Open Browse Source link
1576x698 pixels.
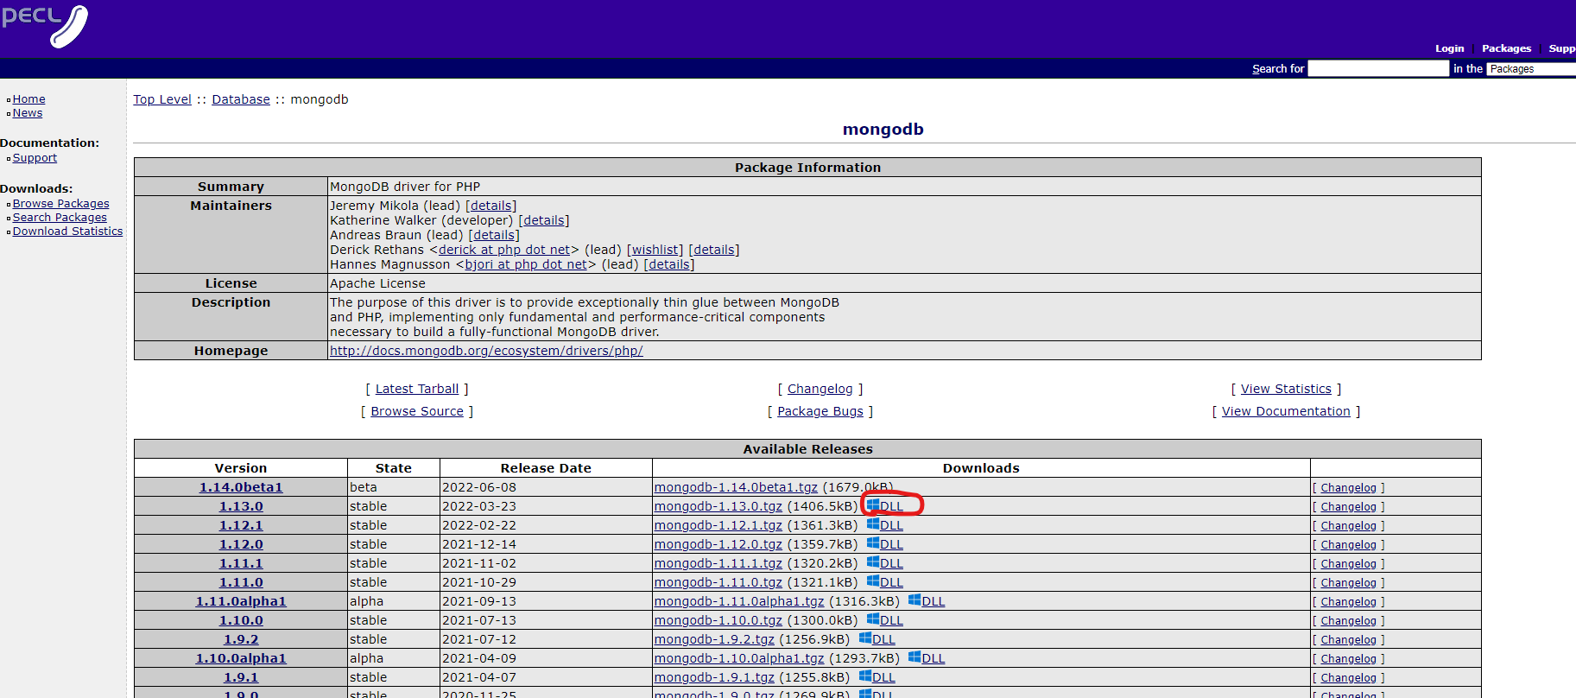pos(417,411)
